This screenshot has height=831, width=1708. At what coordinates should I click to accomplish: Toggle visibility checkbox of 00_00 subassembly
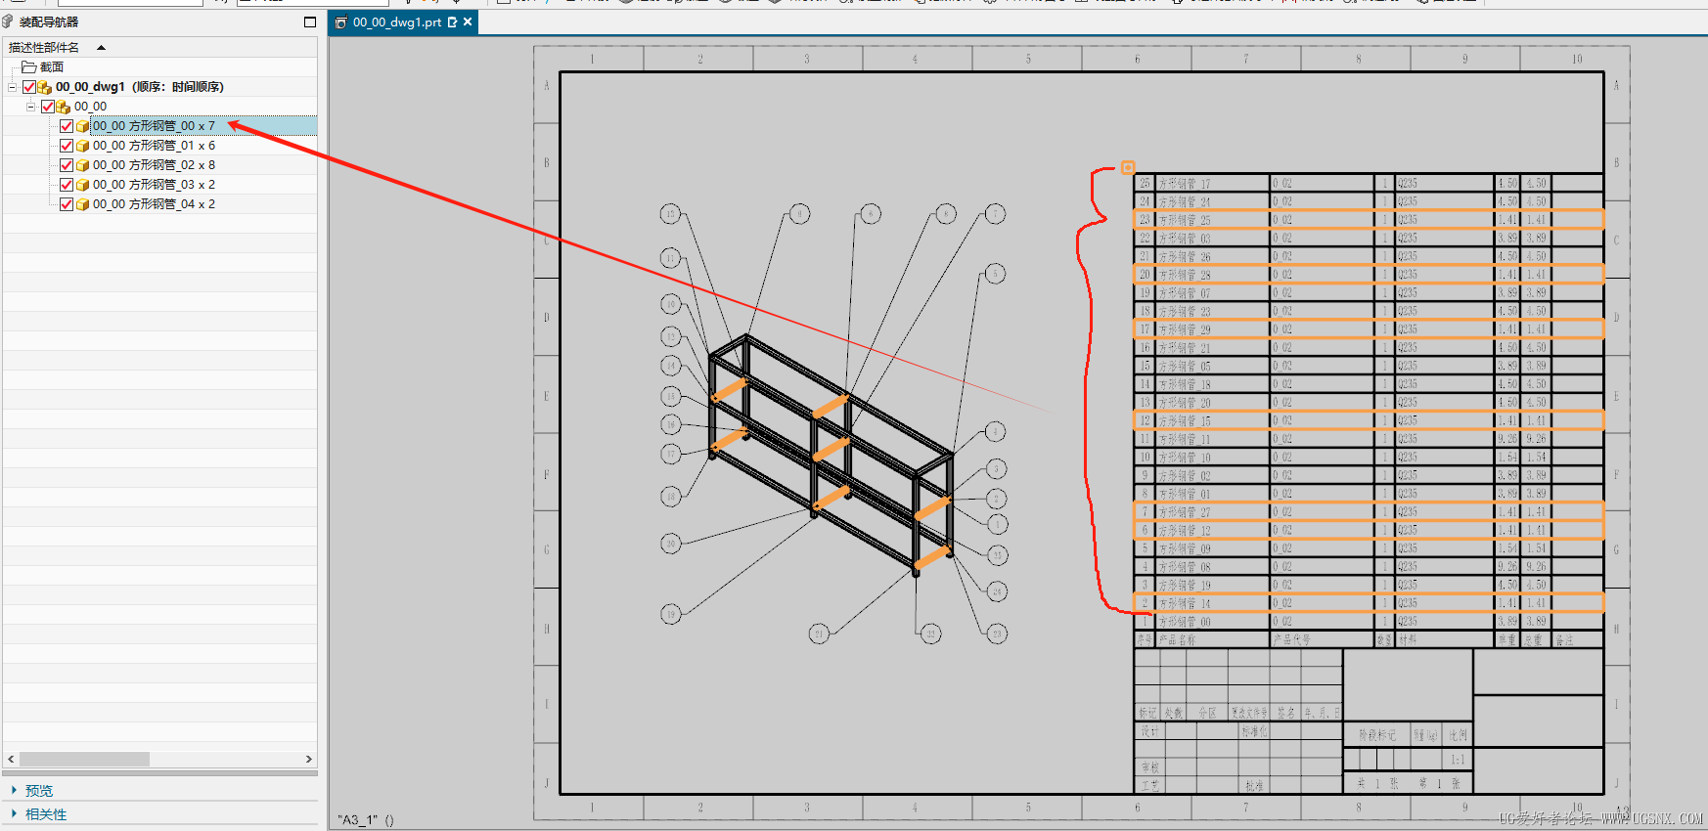48,107
